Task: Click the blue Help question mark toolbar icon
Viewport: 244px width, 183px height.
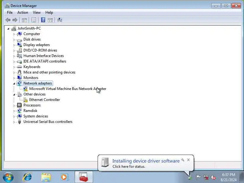Action: point(43,20)
